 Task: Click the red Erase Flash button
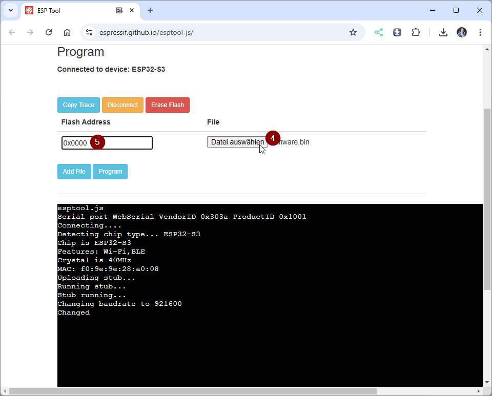coord(168,105)
